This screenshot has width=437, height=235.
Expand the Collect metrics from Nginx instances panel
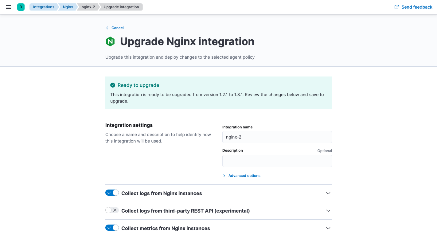(x=328, y=228)
